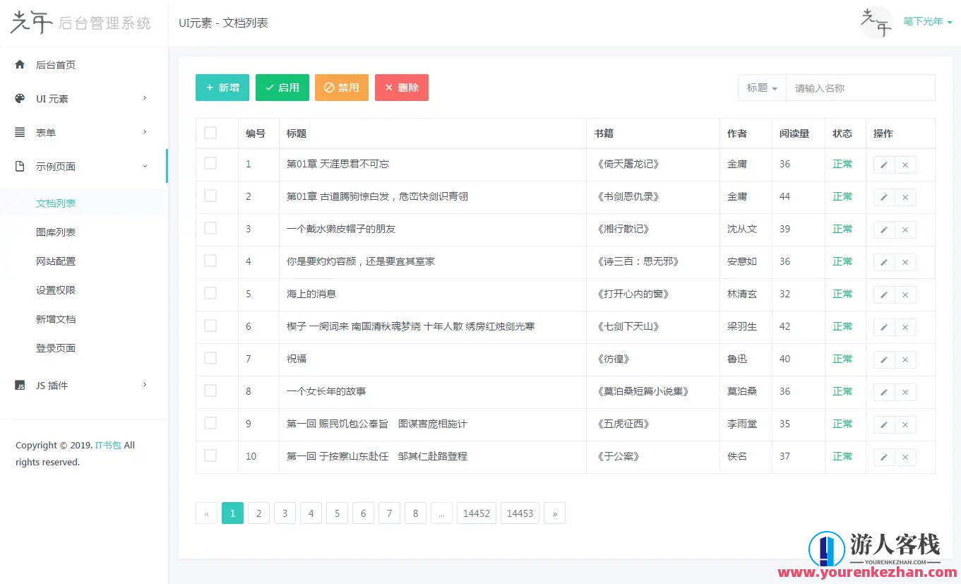
Task: Click the page icon next to 示例页面
Action: click(18, 166)
